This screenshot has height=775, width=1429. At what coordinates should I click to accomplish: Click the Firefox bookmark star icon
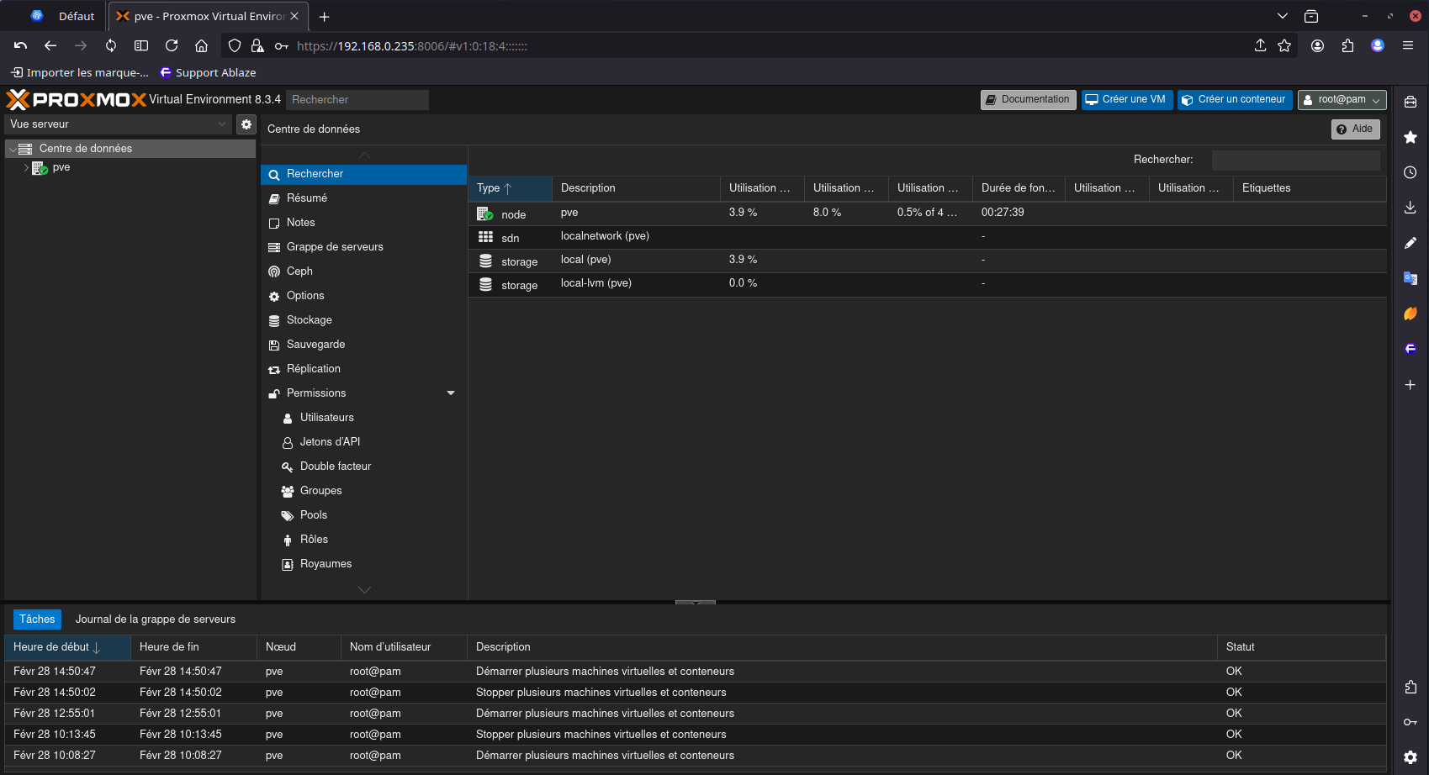point(1284,46)
